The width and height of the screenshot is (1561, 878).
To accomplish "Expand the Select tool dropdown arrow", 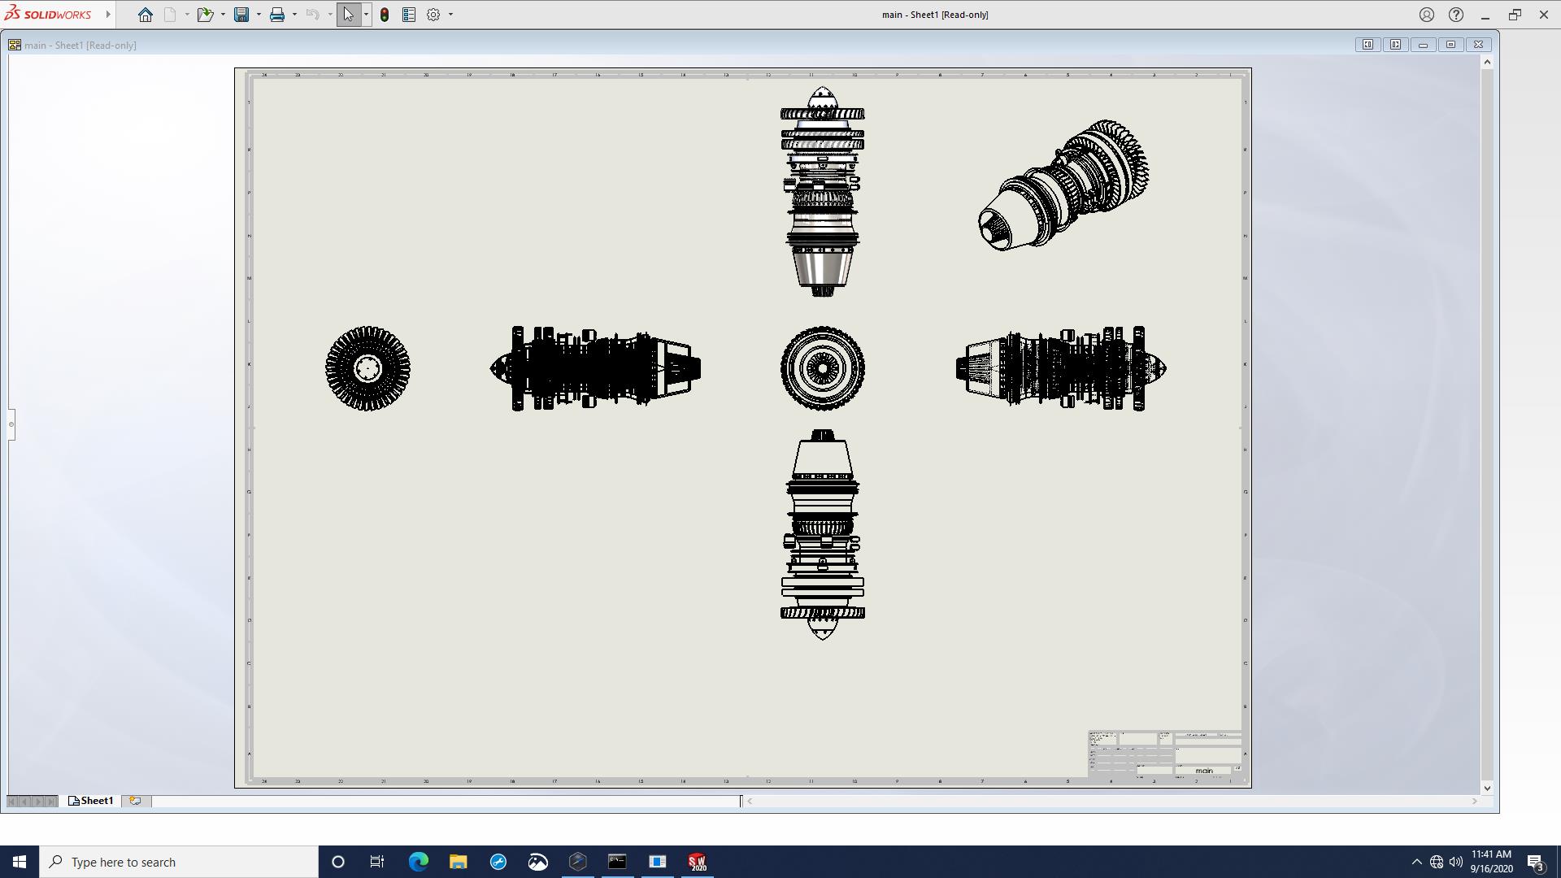I will 366,15.
